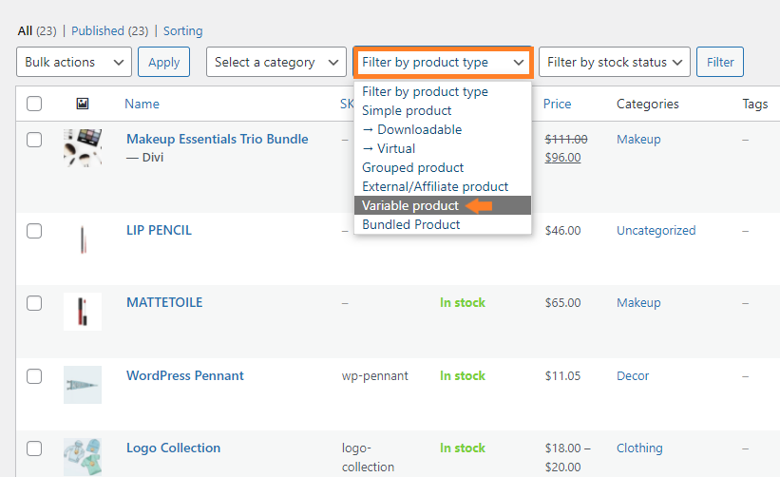Click the $96.00 sale price

pos(562,157)
